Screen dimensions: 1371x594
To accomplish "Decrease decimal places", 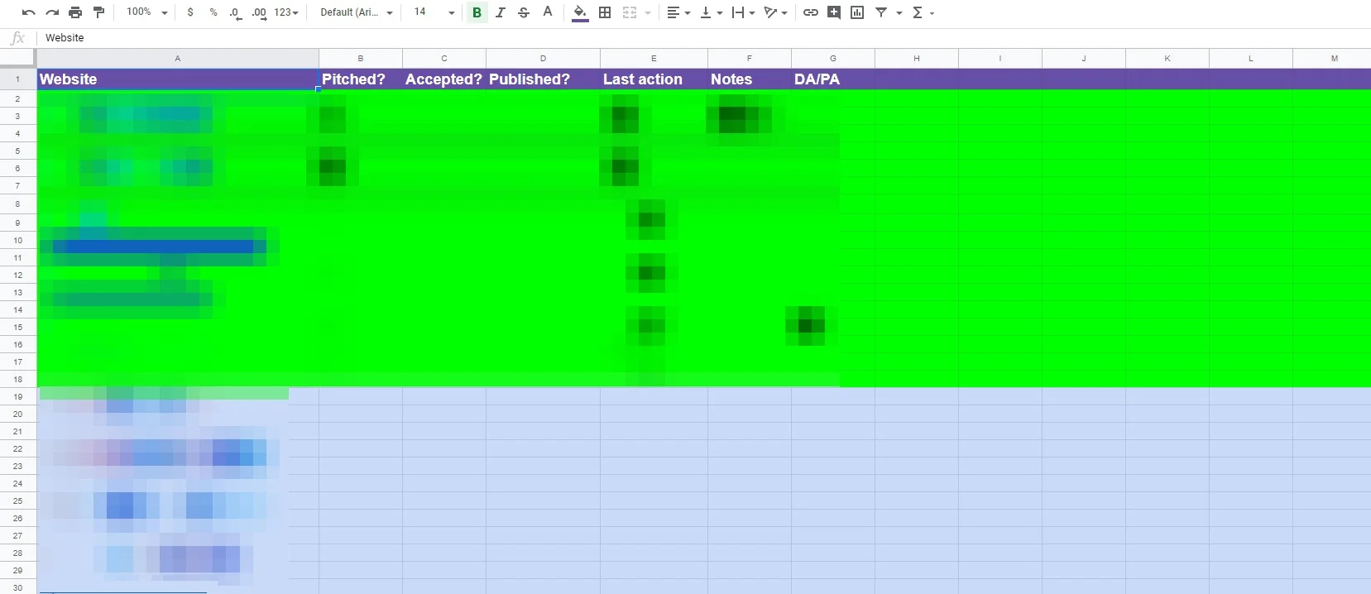I will [236, 12].
